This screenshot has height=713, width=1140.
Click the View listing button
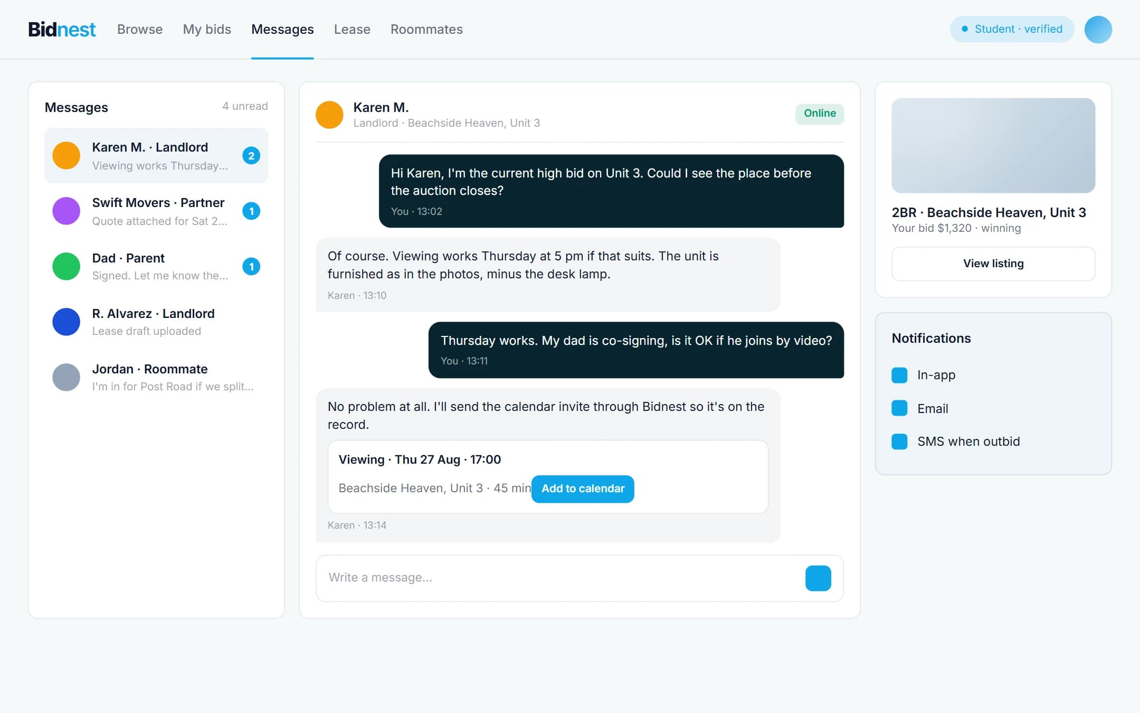(993, 264)
